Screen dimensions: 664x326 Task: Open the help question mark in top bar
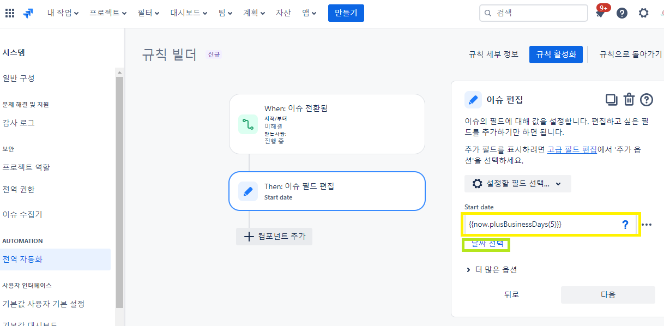[x=622, y=13]
